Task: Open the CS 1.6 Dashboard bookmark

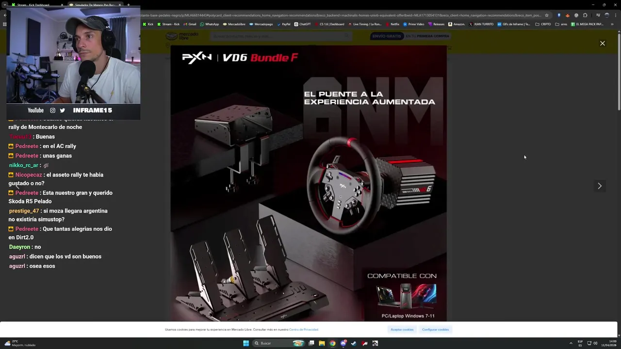Action: pos(329,24)
